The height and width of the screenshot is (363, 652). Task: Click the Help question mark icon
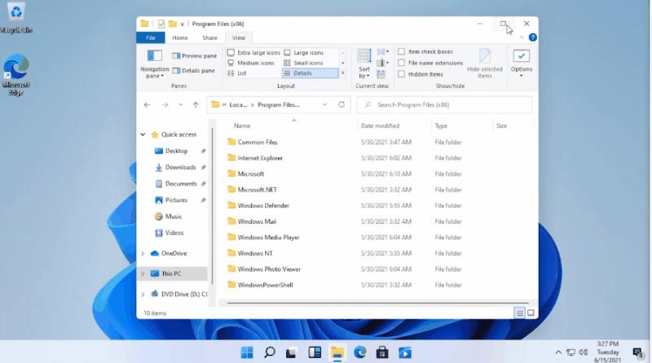(532, 37)
